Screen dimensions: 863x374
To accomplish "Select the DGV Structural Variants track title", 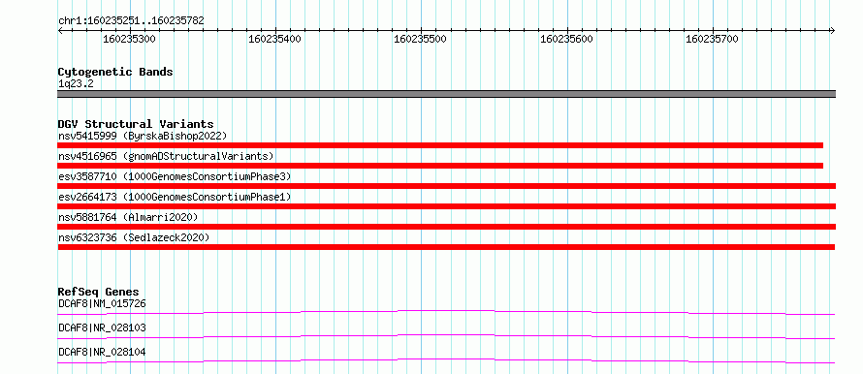I will (x=136, y=124).
